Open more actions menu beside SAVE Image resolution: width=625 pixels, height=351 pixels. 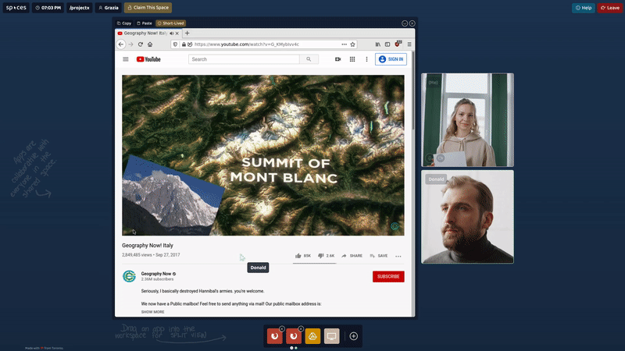pos(398,257)
